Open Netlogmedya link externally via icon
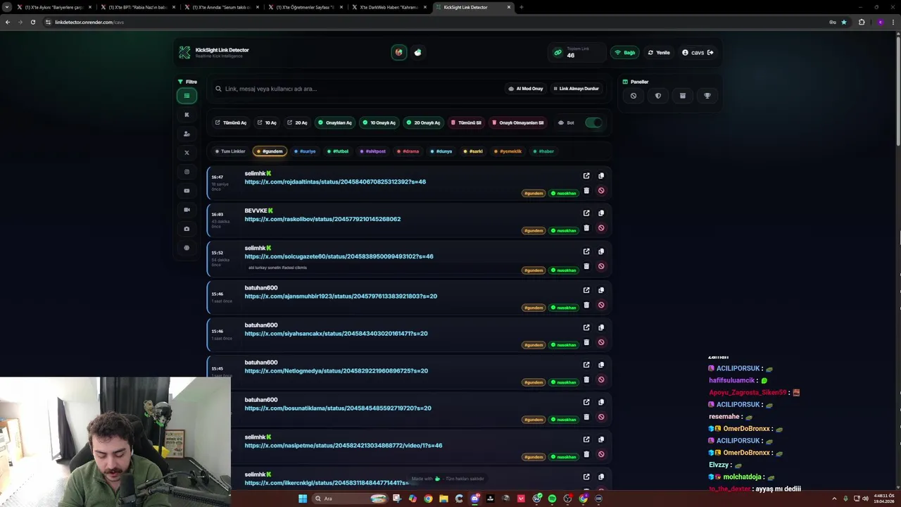Image resolution: width=901 pixels, height=507 pixels. (586, 365)
